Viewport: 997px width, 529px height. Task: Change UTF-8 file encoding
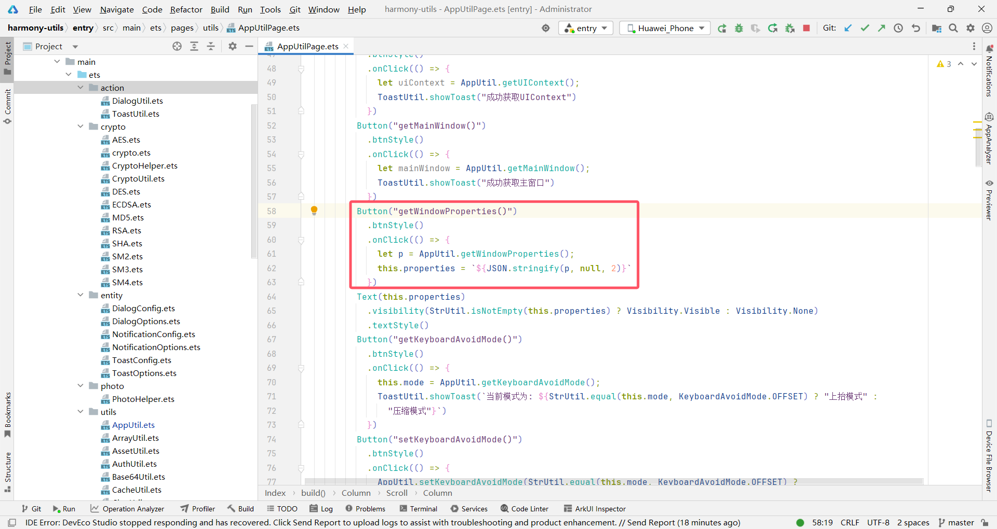click(878, 523)
